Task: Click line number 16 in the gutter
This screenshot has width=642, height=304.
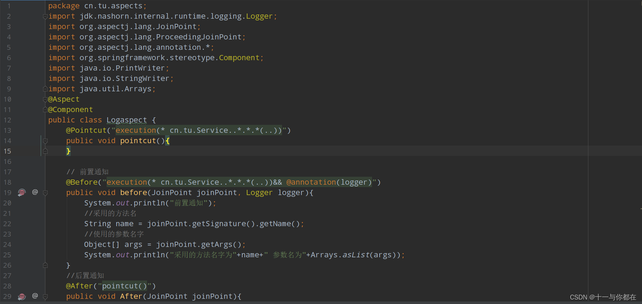Action: click(7, 162)
